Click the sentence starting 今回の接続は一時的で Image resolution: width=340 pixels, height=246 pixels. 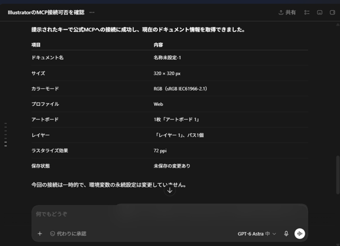pyautogui.click(x=109, y=185)
